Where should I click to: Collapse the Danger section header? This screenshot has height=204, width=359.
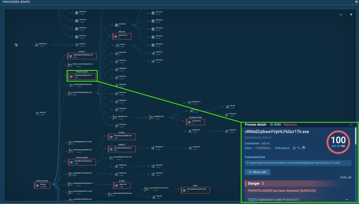(298, 183)
